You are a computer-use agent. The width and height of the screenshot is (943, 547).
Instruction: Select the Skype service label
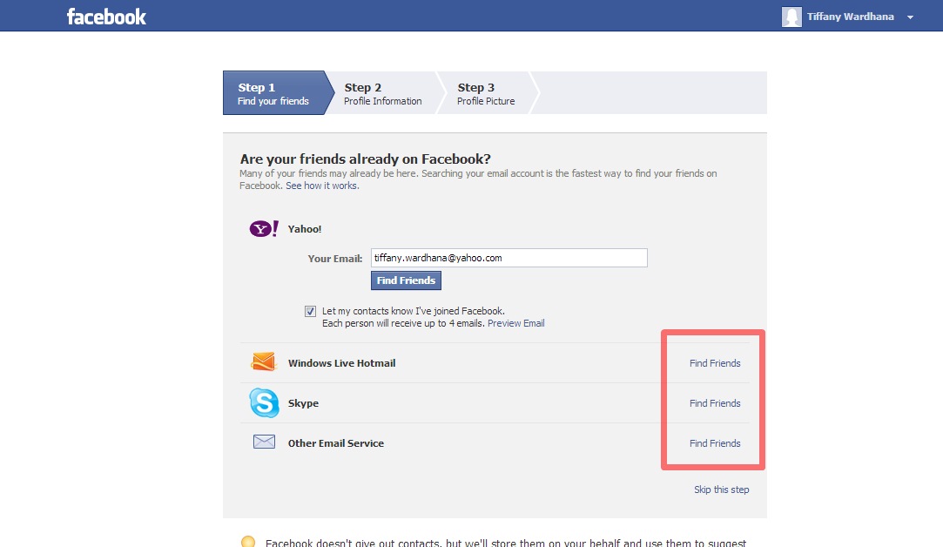303,403
